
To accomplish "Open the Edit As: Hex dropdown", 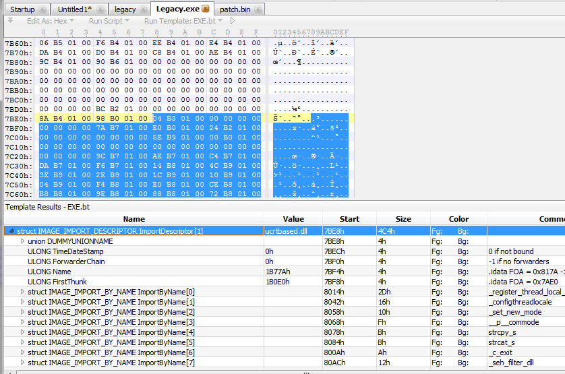I will (51, 21).
